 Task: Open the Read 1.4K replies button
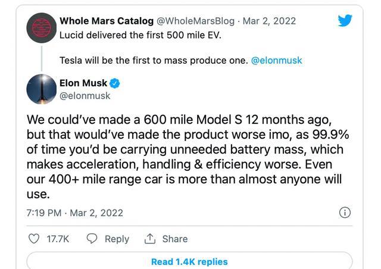pyautogui.click(x=189, y=261)
